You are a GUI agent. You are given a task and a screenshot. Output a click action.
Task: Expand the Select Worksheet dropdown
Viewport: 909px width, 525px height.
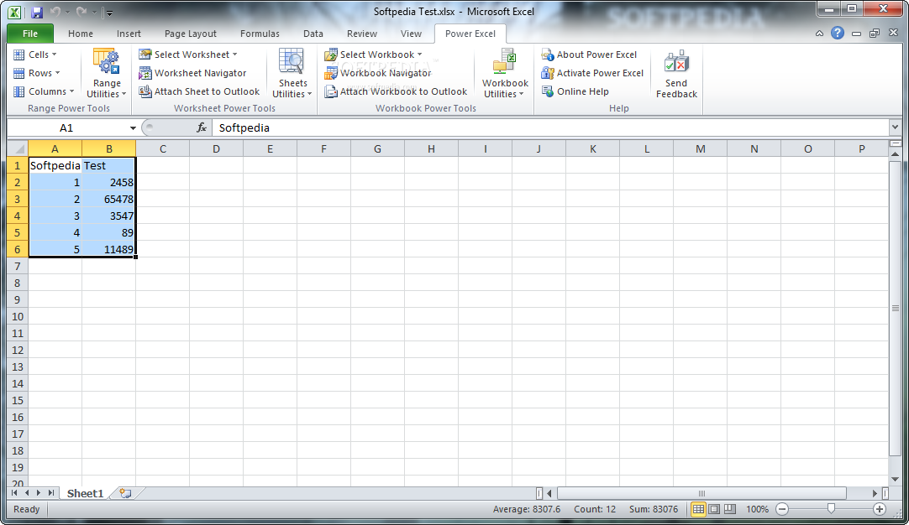click(188, 55)
